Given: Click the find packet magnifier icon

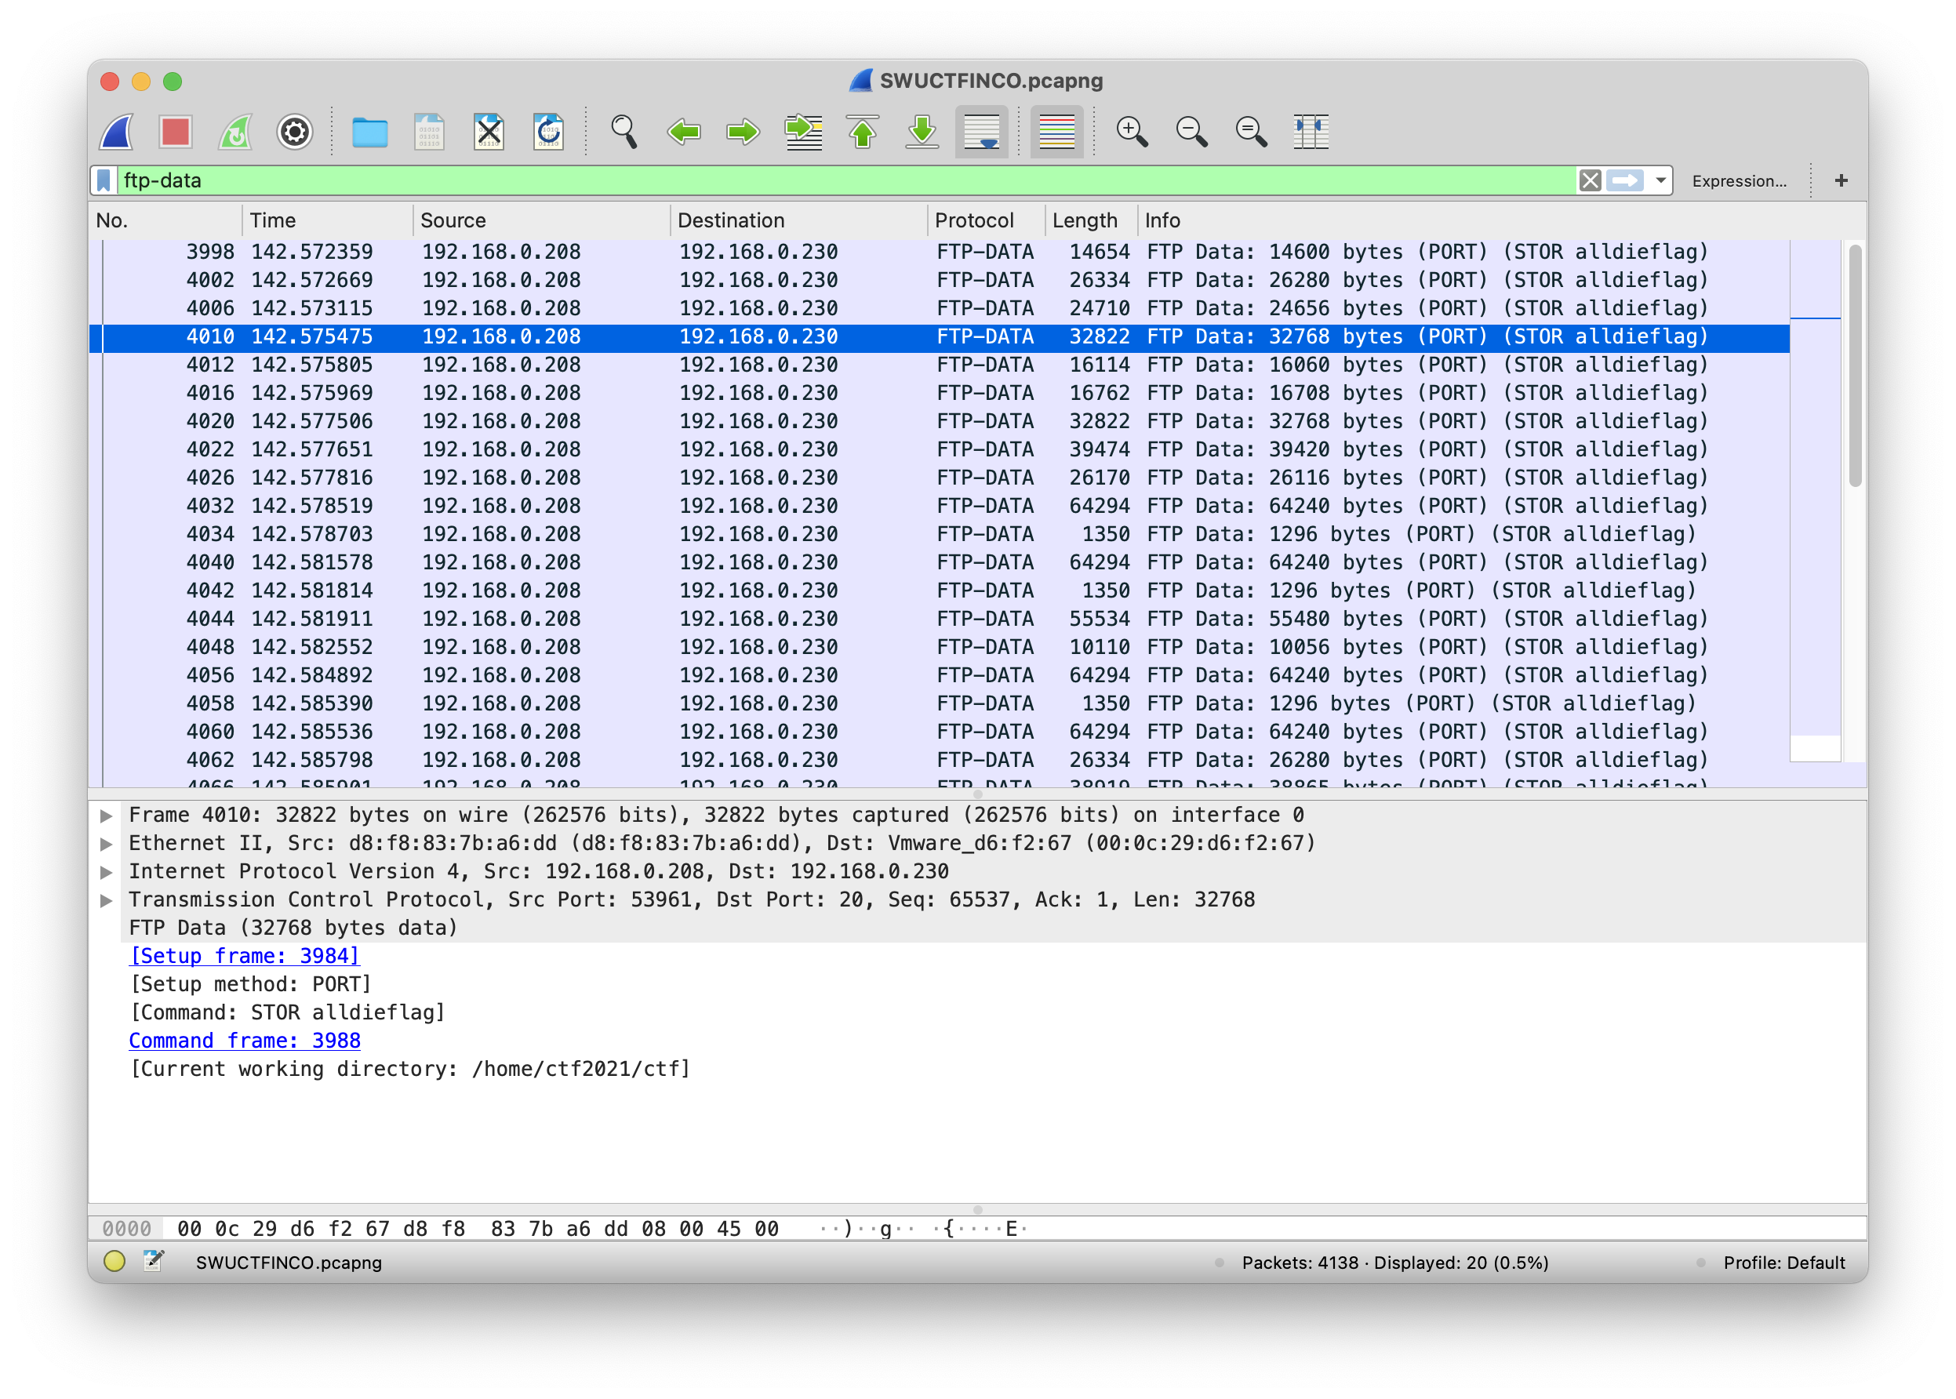Looking at the screenshot, I should click(x=624, y=133).
